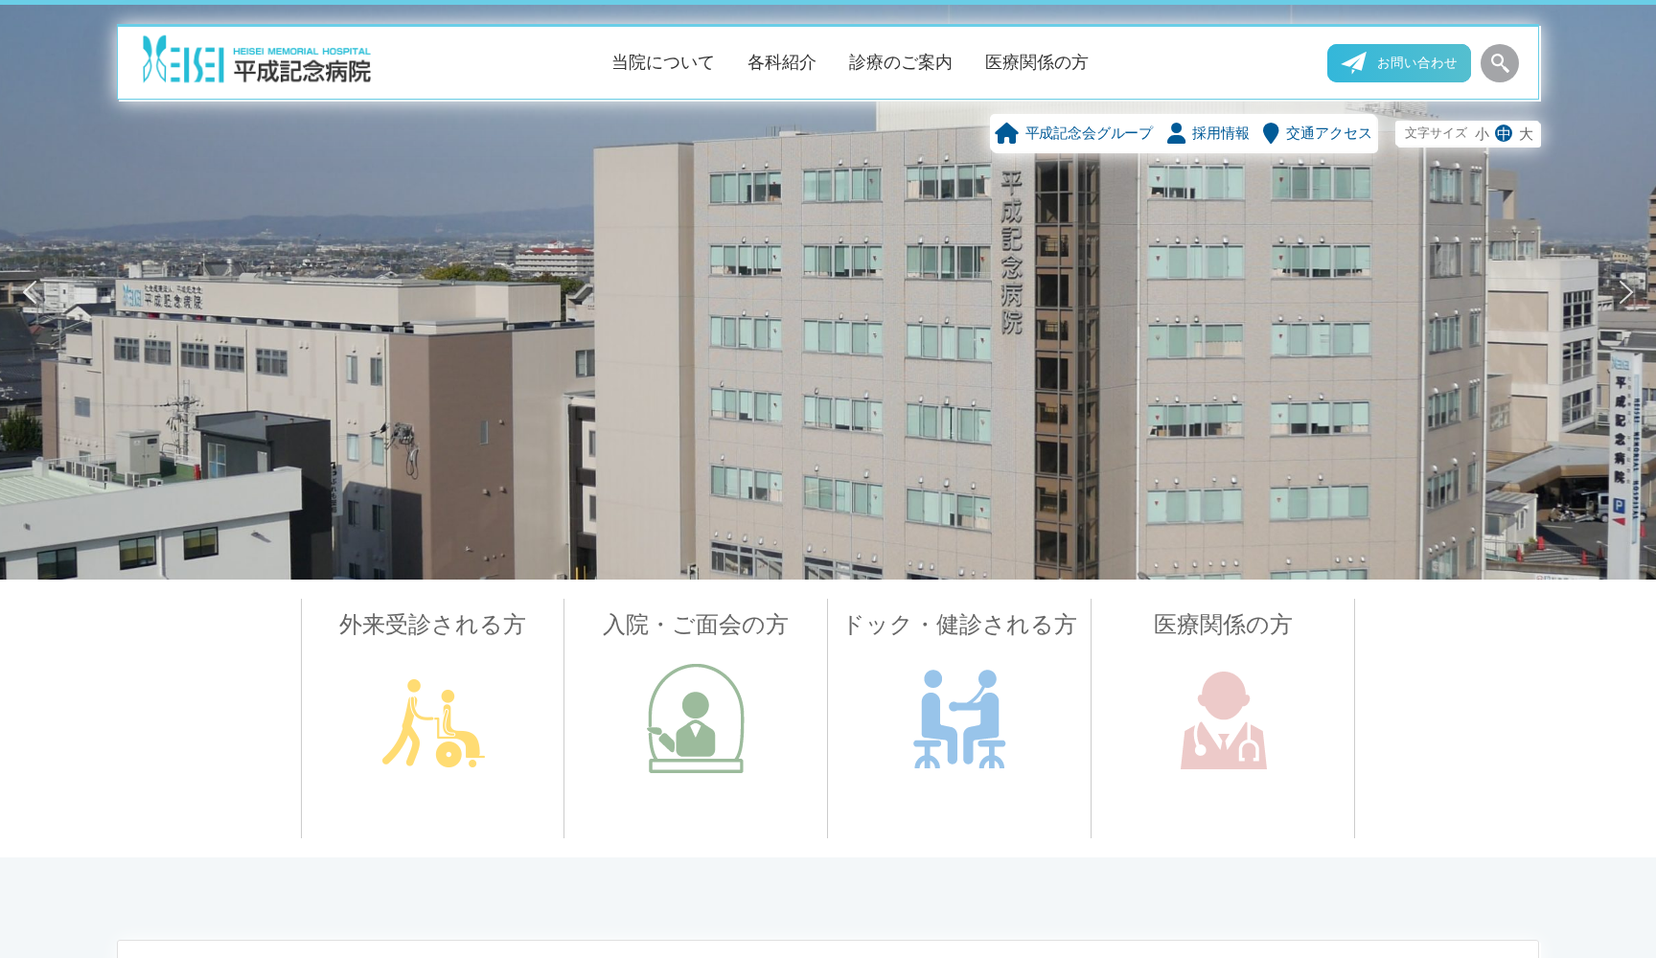Open the 採用情報 link

[x=1219, y=133]
